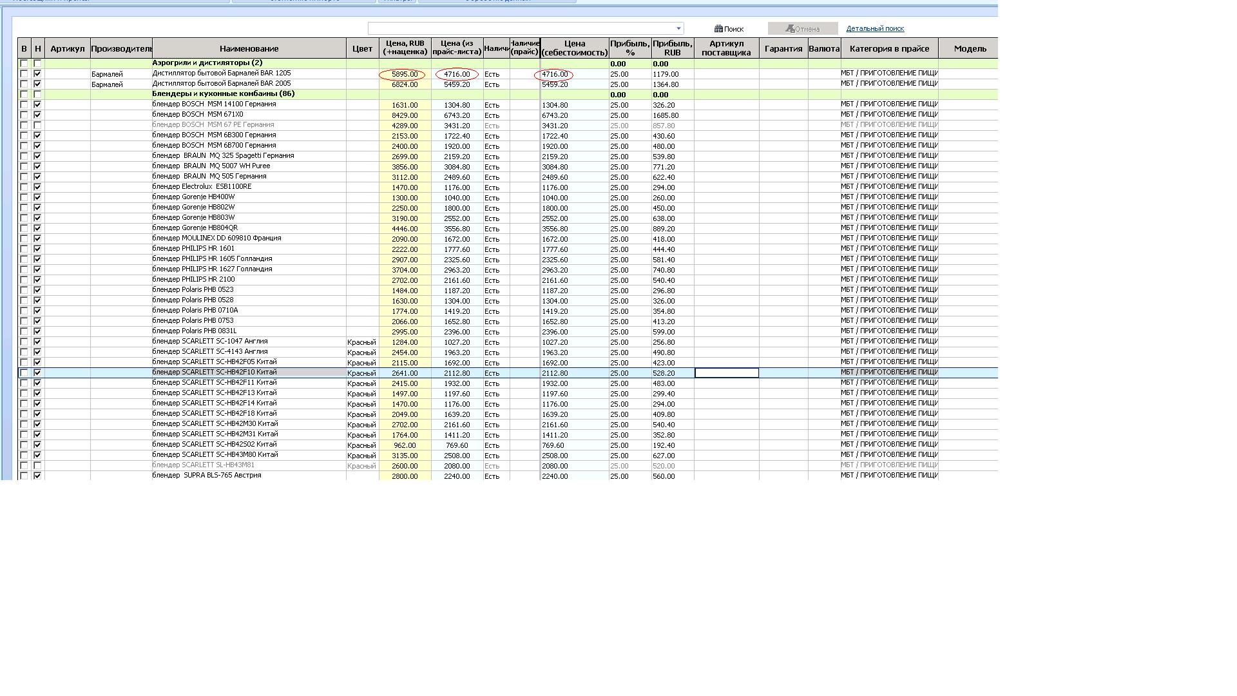Select блендер Gorenje HB400W name cell
This screenshot has width=1237, height=696.
pos(249,197)
